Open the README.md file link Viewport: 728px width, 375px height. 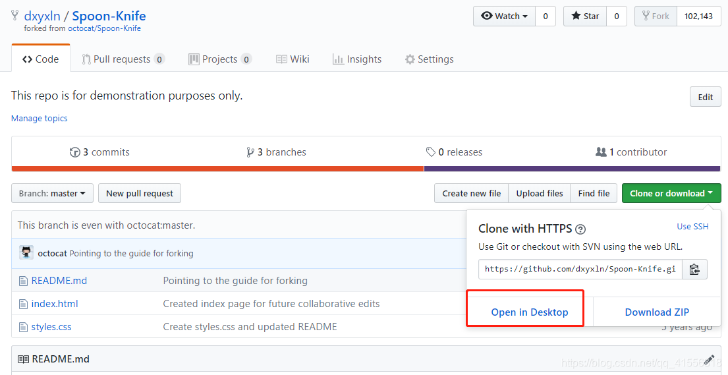[x=59, y=281]
